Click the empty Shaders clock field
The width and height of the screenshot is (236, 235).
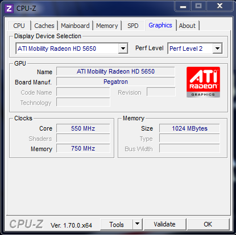click(83, 138)
